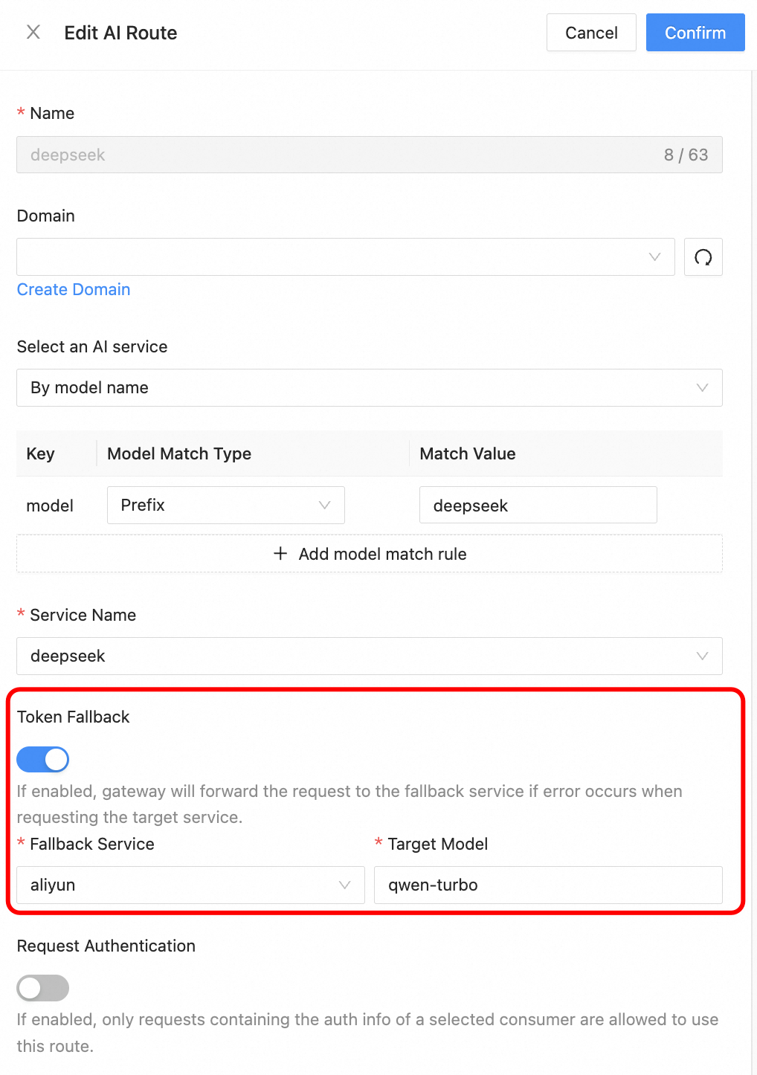Click Add model match rule
The width and height of the screenshot is (757, 1075).
tap(382, 554)
